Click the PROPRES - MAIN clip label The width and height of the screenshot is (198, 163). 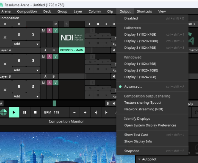(x=72, y=50)
